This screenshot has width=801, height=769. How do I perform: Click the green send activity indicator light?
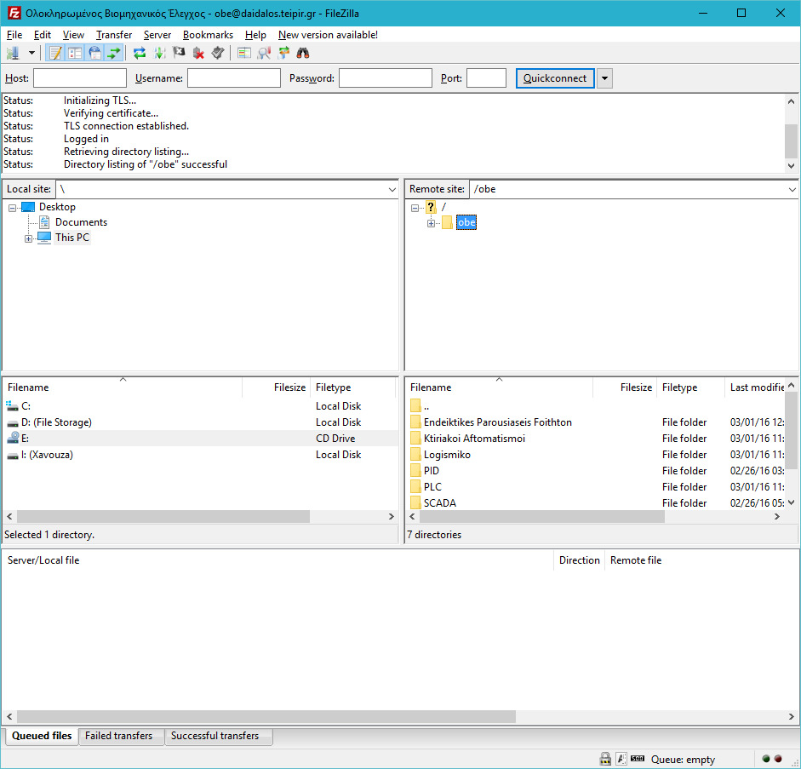766,759
